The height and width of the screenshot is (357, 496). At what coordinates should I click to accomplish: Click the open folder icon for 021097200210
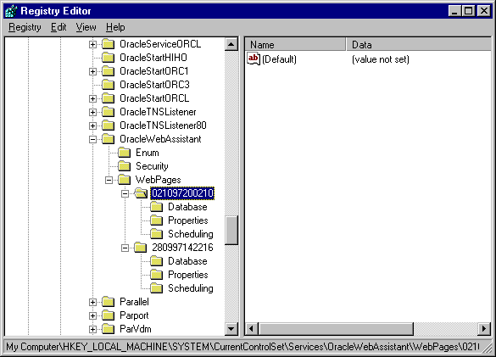tap(141, 193)
